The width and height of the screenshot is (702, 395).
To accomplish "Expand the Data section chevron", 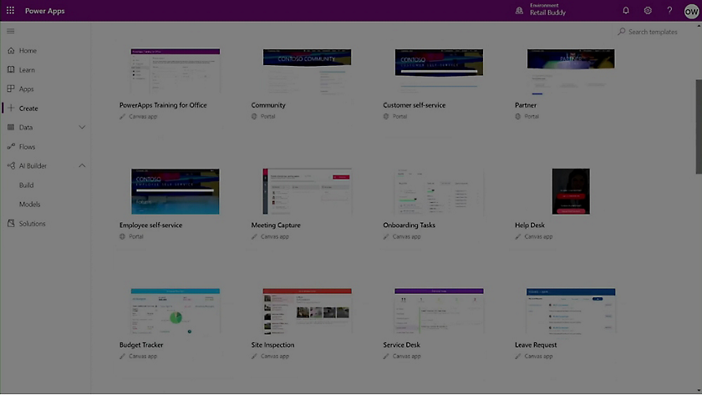I will [x=82, y=128].
